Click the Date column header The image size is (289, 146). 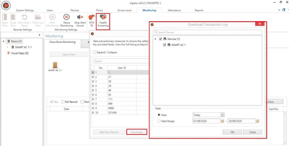(x=67, y=109)
